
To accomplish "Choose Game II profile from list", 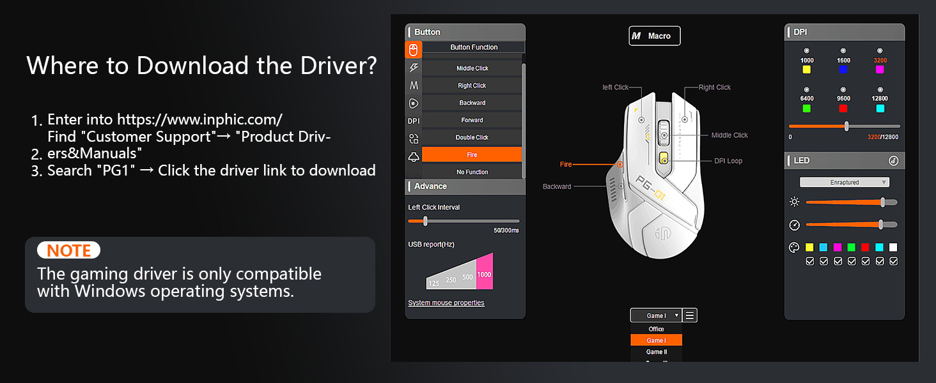I will [656, 352].
